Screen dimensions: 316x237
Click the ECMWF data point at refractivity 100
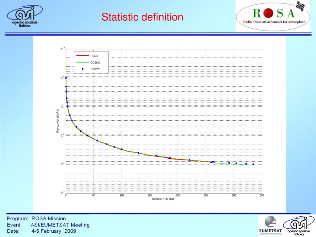(121, 149)
